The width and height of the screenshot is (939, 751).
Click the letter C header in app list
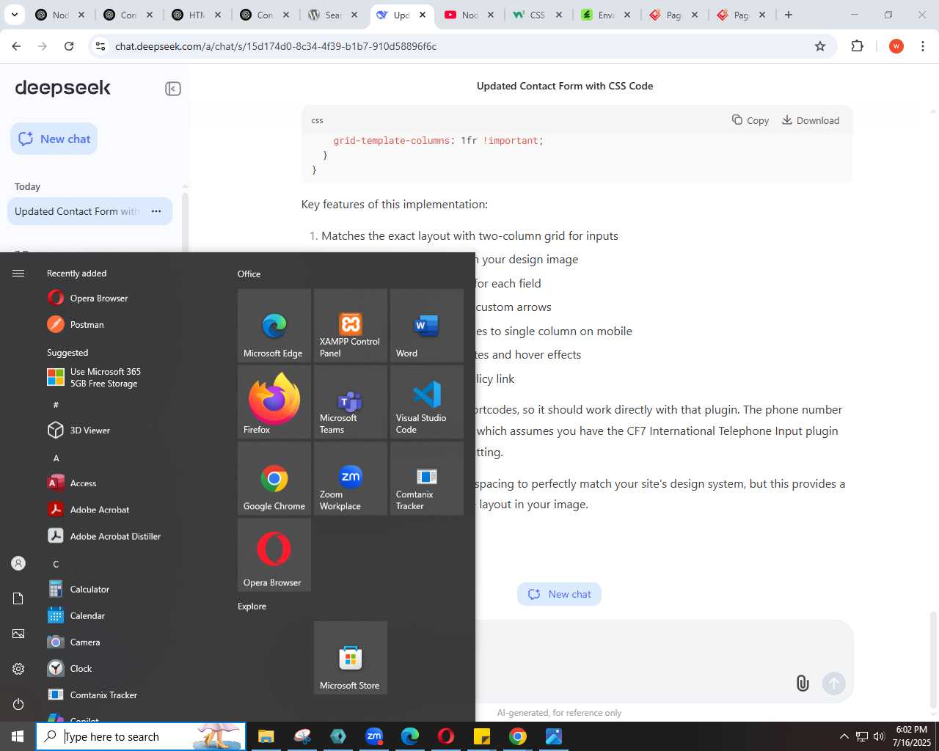pyautogui.click(x=56, y=564)
